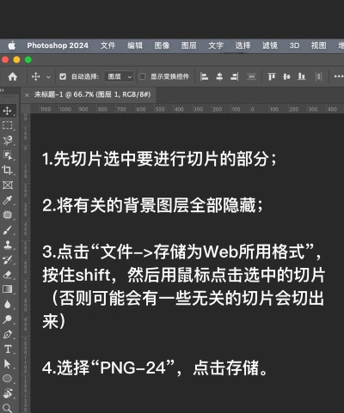
Task: Open the 文件 menu
Action: point(107,46)
